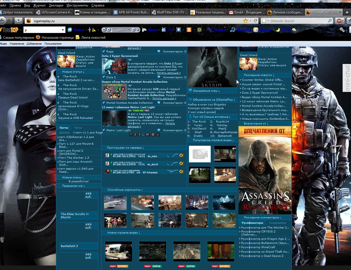The width and height of the screenshot is (351, 270).
Task: Click the Webalta search magnifier icon
Action: [330, 21]
